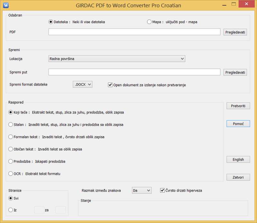Open Pomoć help
Viewport: 257px width, 223px height.
(x=238, y=124)
